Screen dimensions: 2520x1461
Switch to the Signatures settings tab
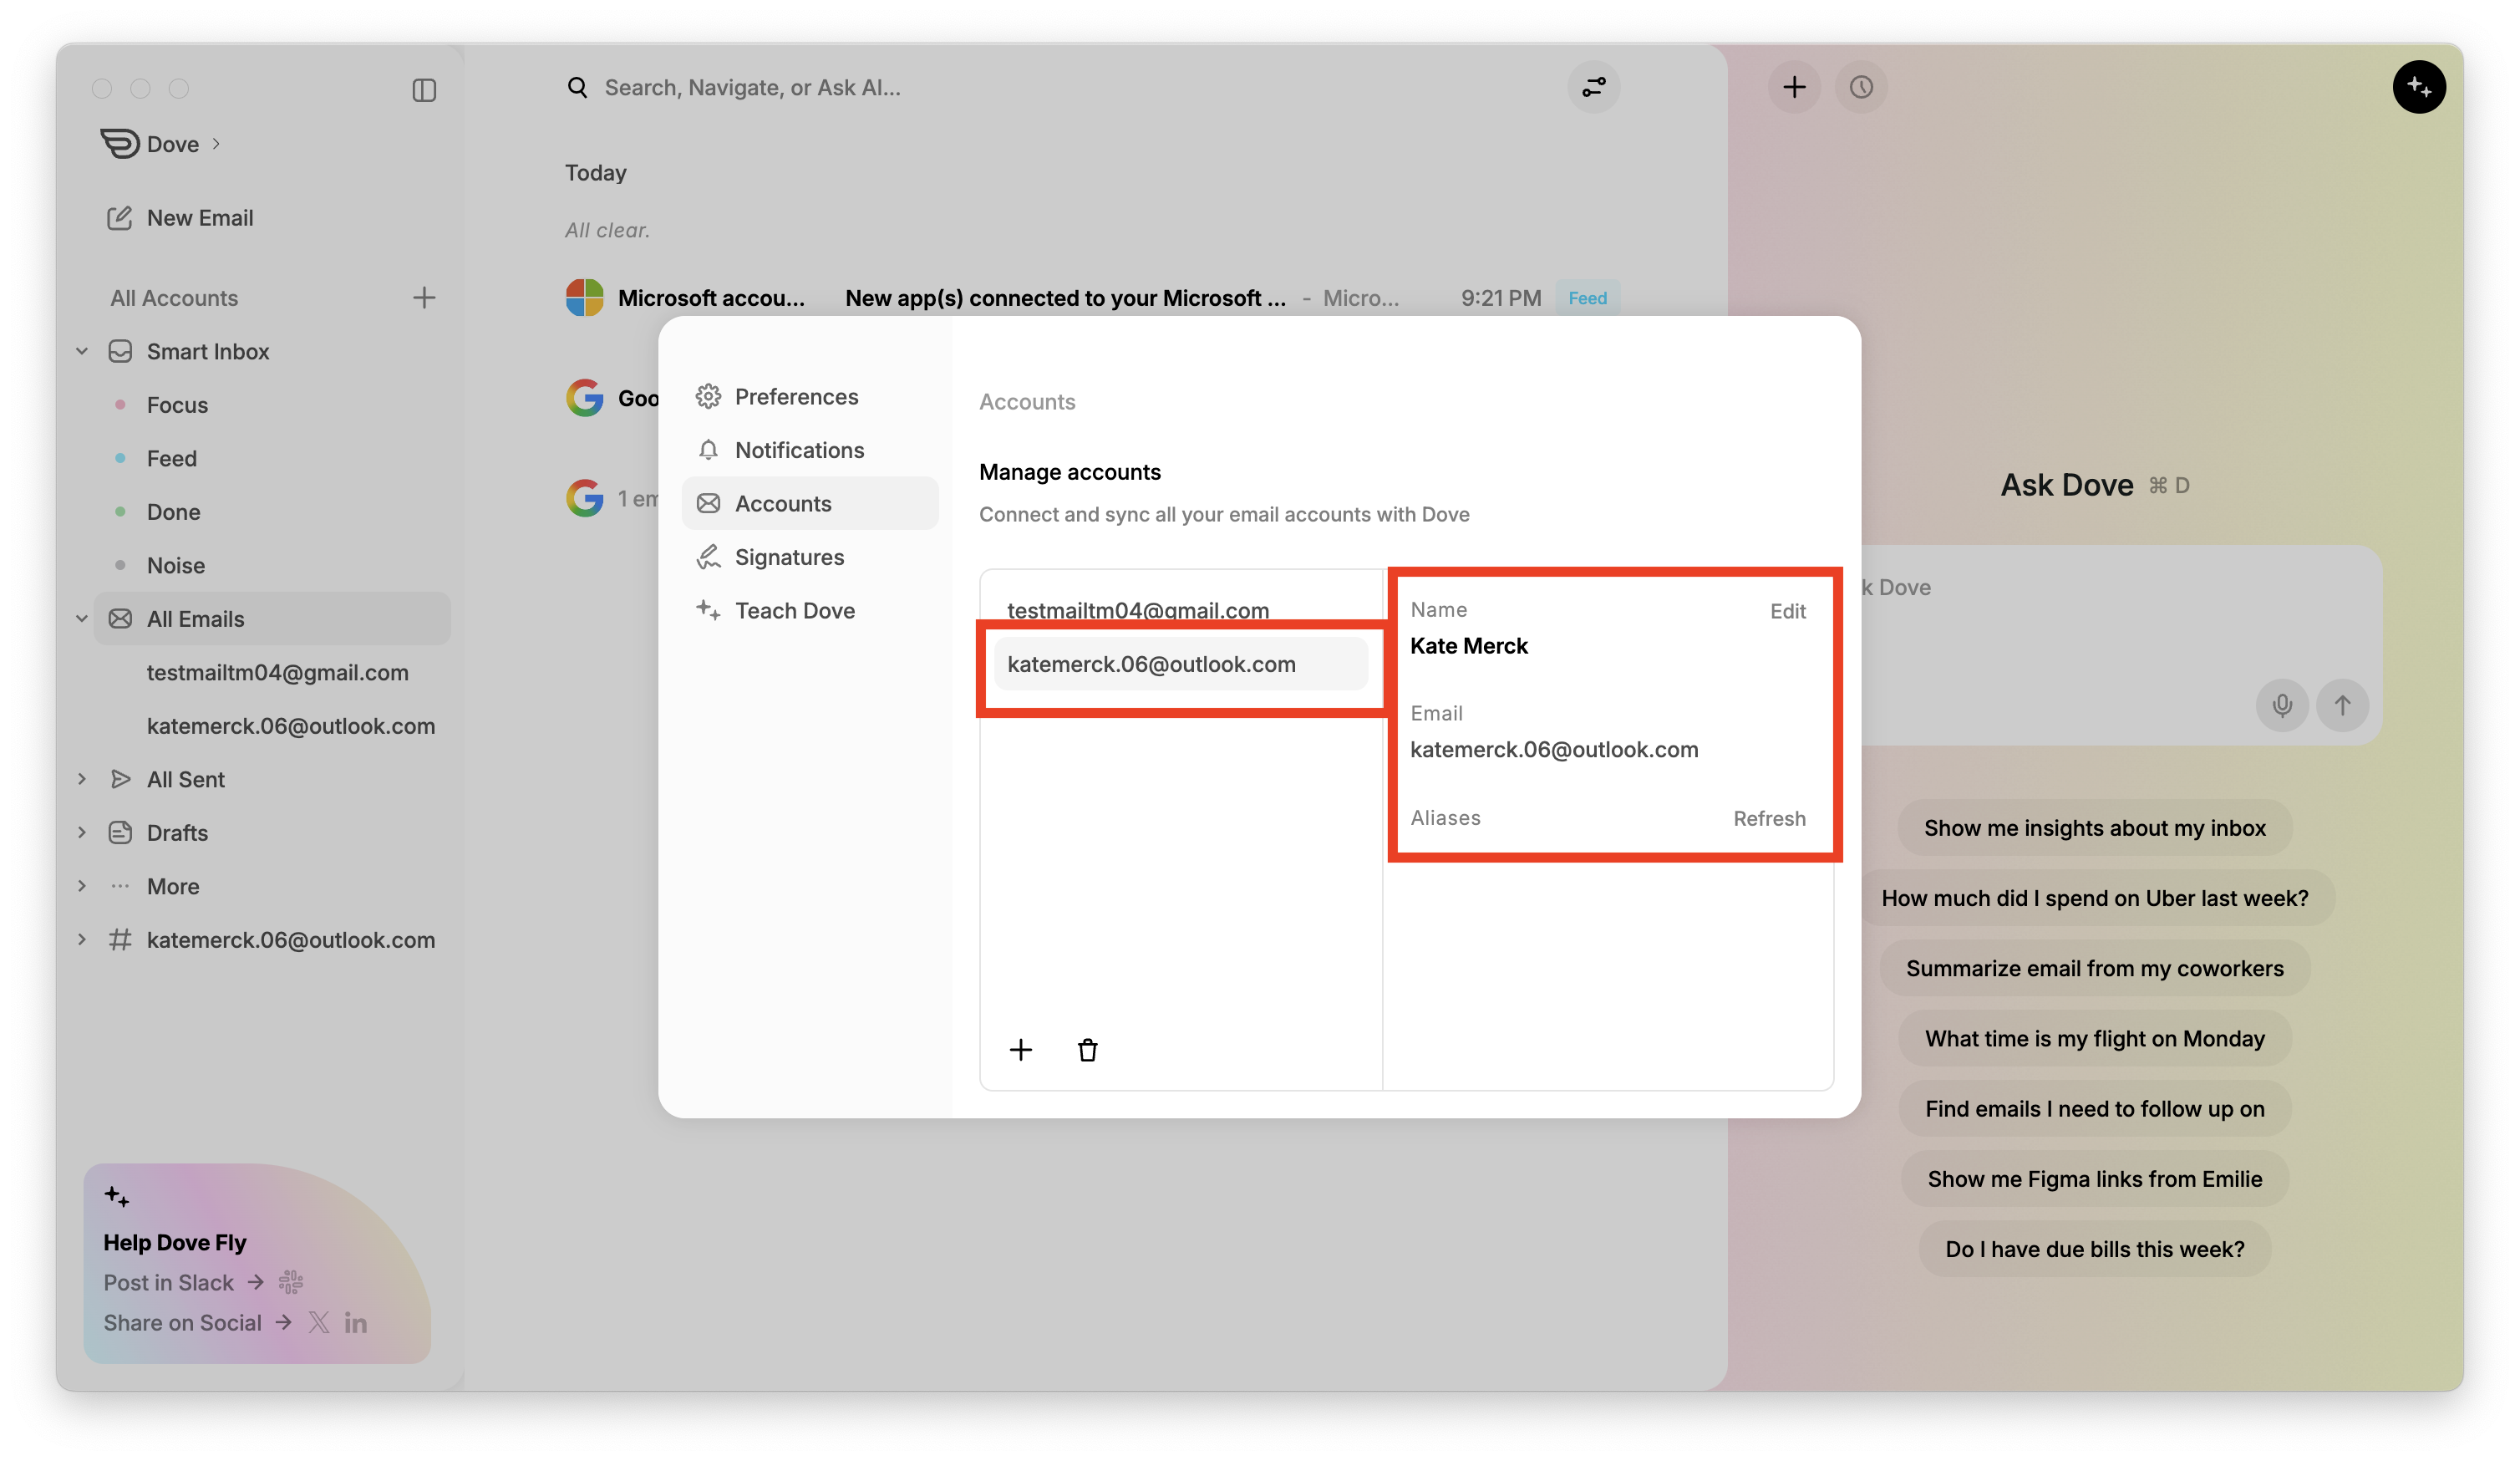788,557
